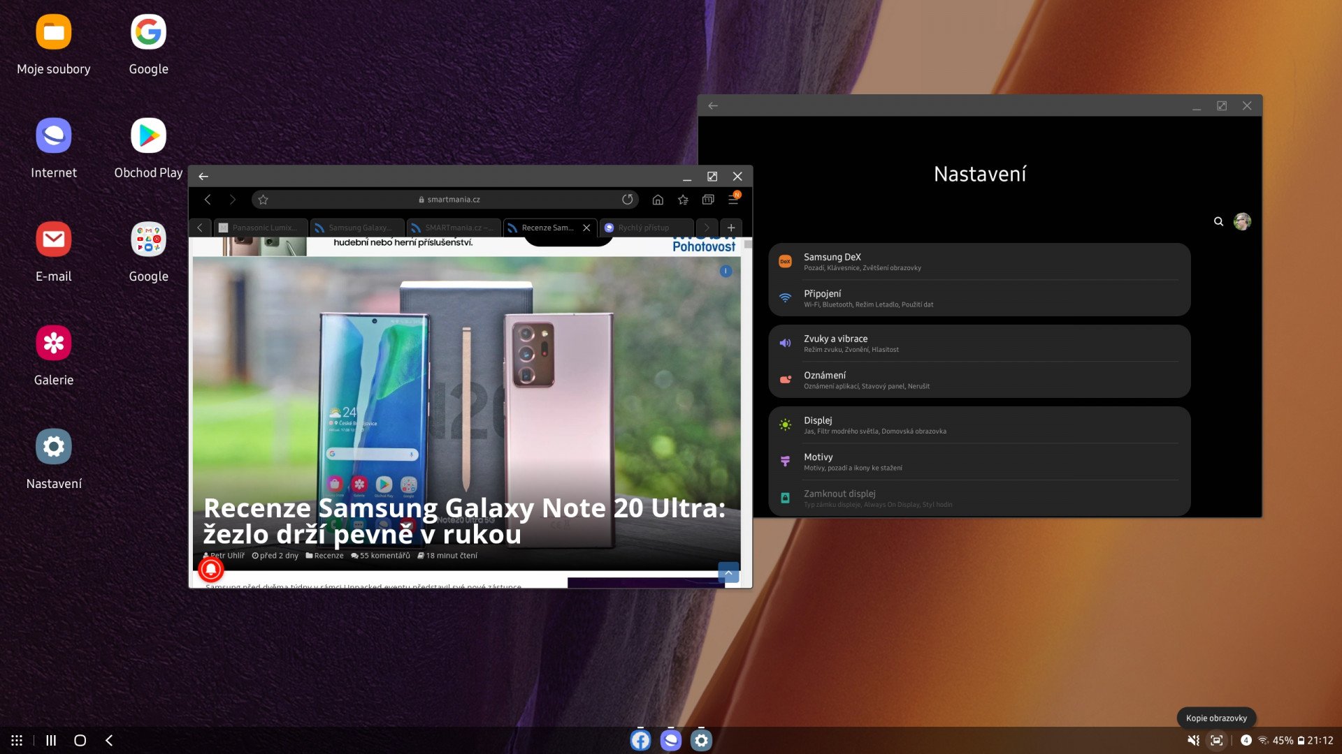Close the Recenze Sam... tab

(x=586, y=228)
